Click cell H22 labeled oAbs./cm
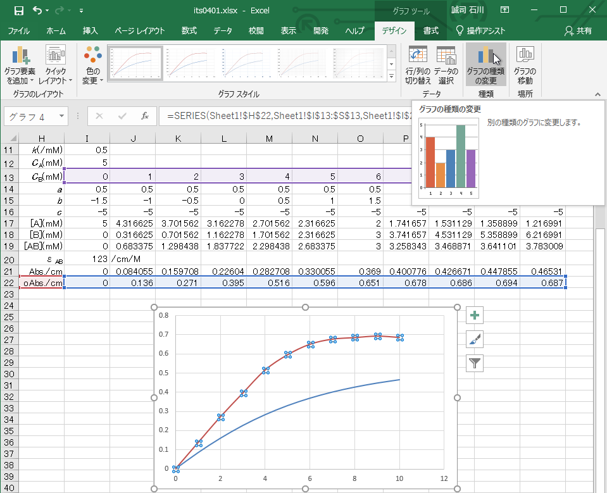 coord(41,283)
